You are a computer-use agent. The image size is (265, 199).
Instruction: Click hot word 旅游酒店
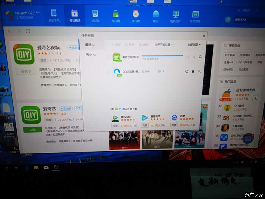(x=245, y=55)
